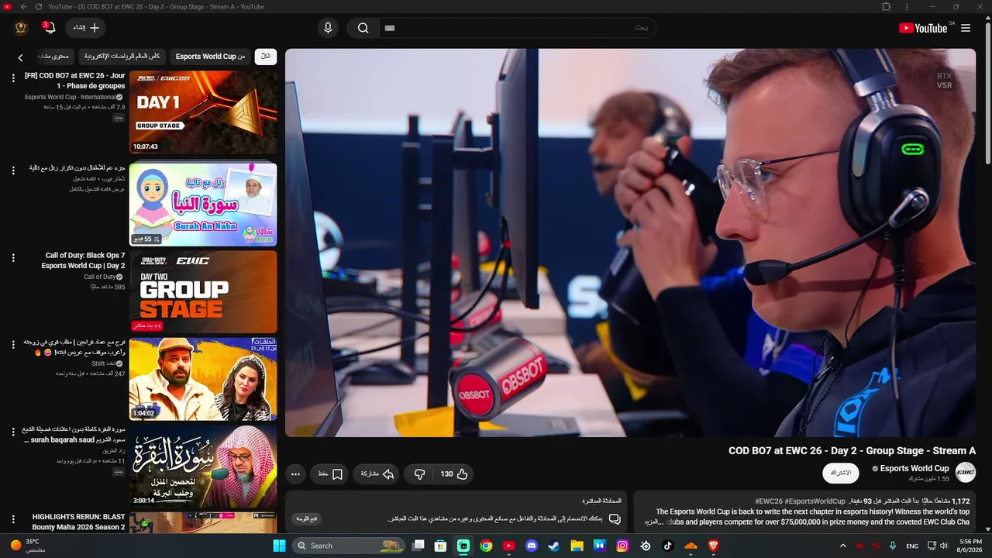Open options for "[FR] COD BO7 at EWC 26" video
This screenshot has height=558, width=992.
pyautogui.click(x=13, y=78)
